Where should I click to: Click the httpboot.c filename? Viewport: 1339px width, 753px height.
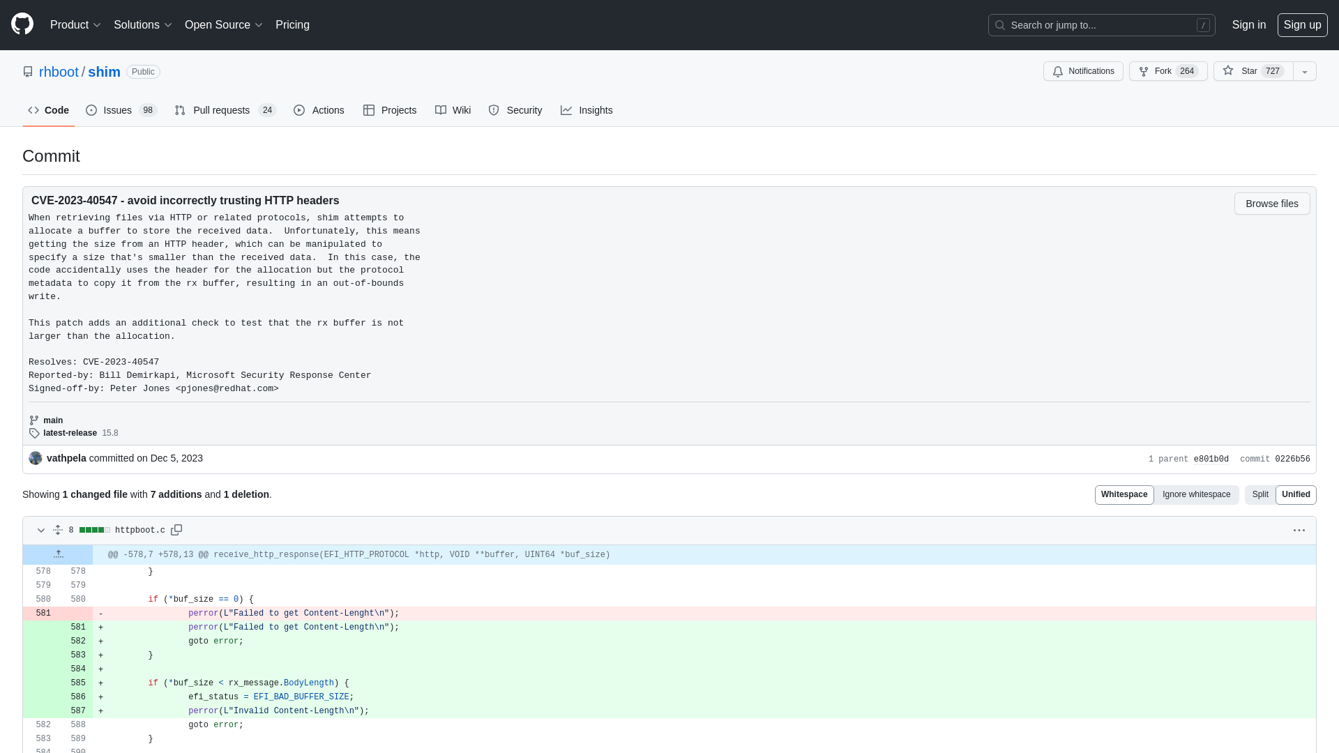point(140,530)
